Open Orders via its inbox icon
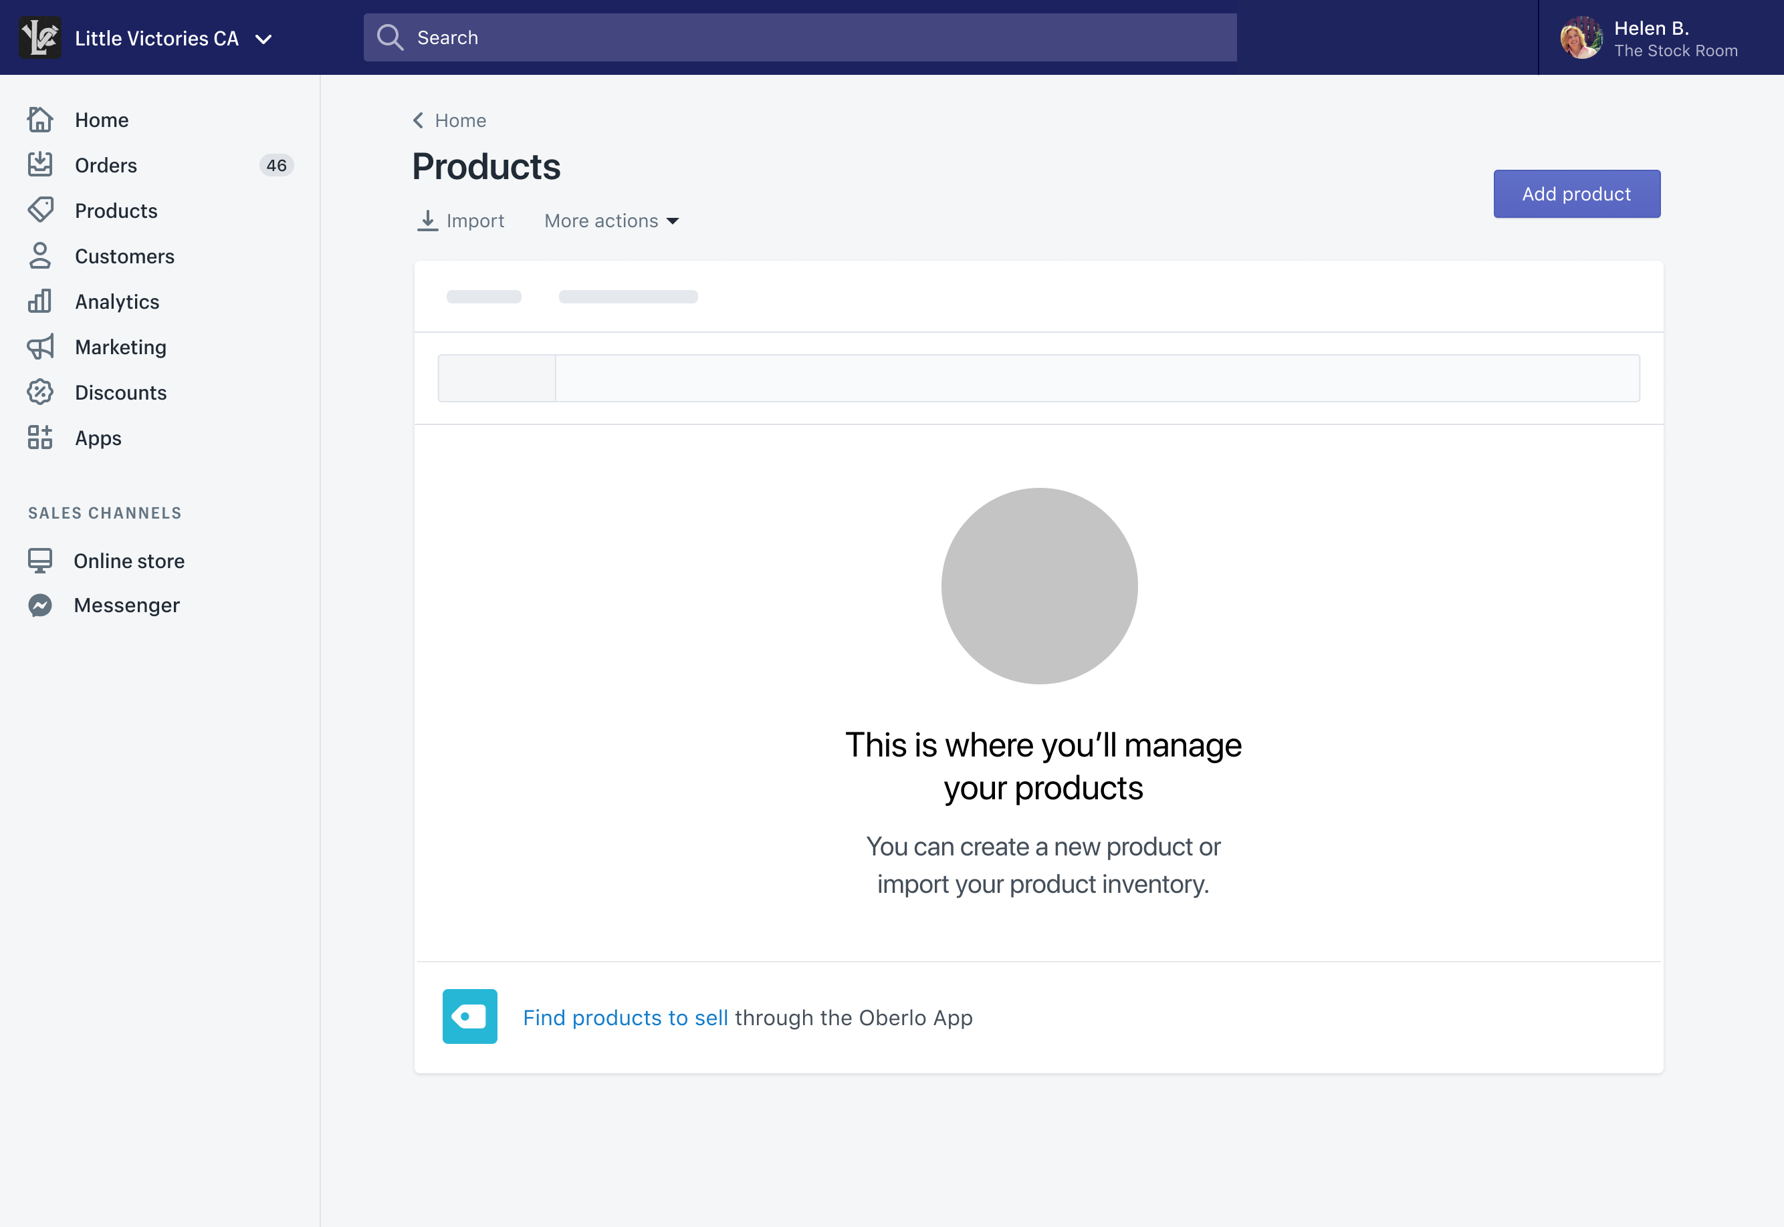Screen dimensions: 1784x1227 click(40, 164)
